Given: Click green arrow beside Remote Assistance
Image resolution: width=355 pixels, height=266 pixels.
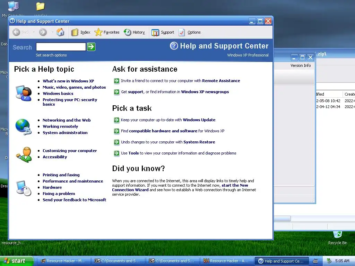Looking at the screenshot, I should [x=116, y=81].
